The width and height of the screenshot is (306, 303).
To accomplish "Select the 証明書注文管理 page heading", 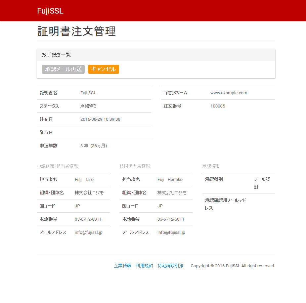I will [76, 31].
